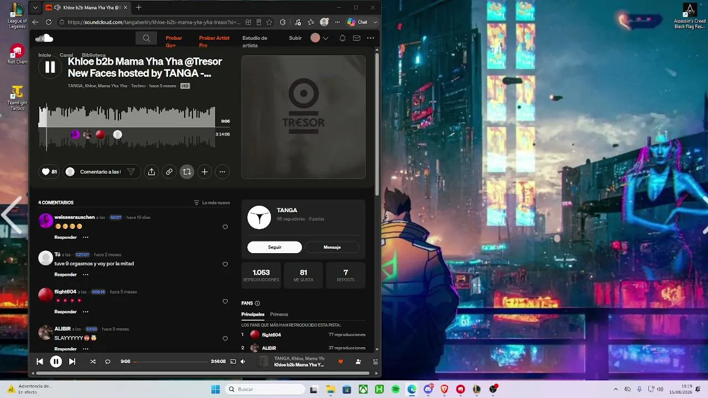
Task: Open SoundCloud messages envelope icon
Action: 357,38
